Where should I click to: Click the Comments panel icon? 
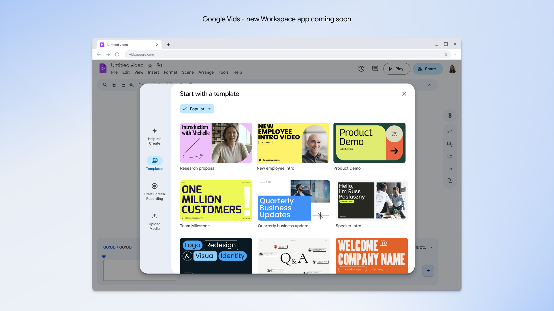click(x=375, y=68)
